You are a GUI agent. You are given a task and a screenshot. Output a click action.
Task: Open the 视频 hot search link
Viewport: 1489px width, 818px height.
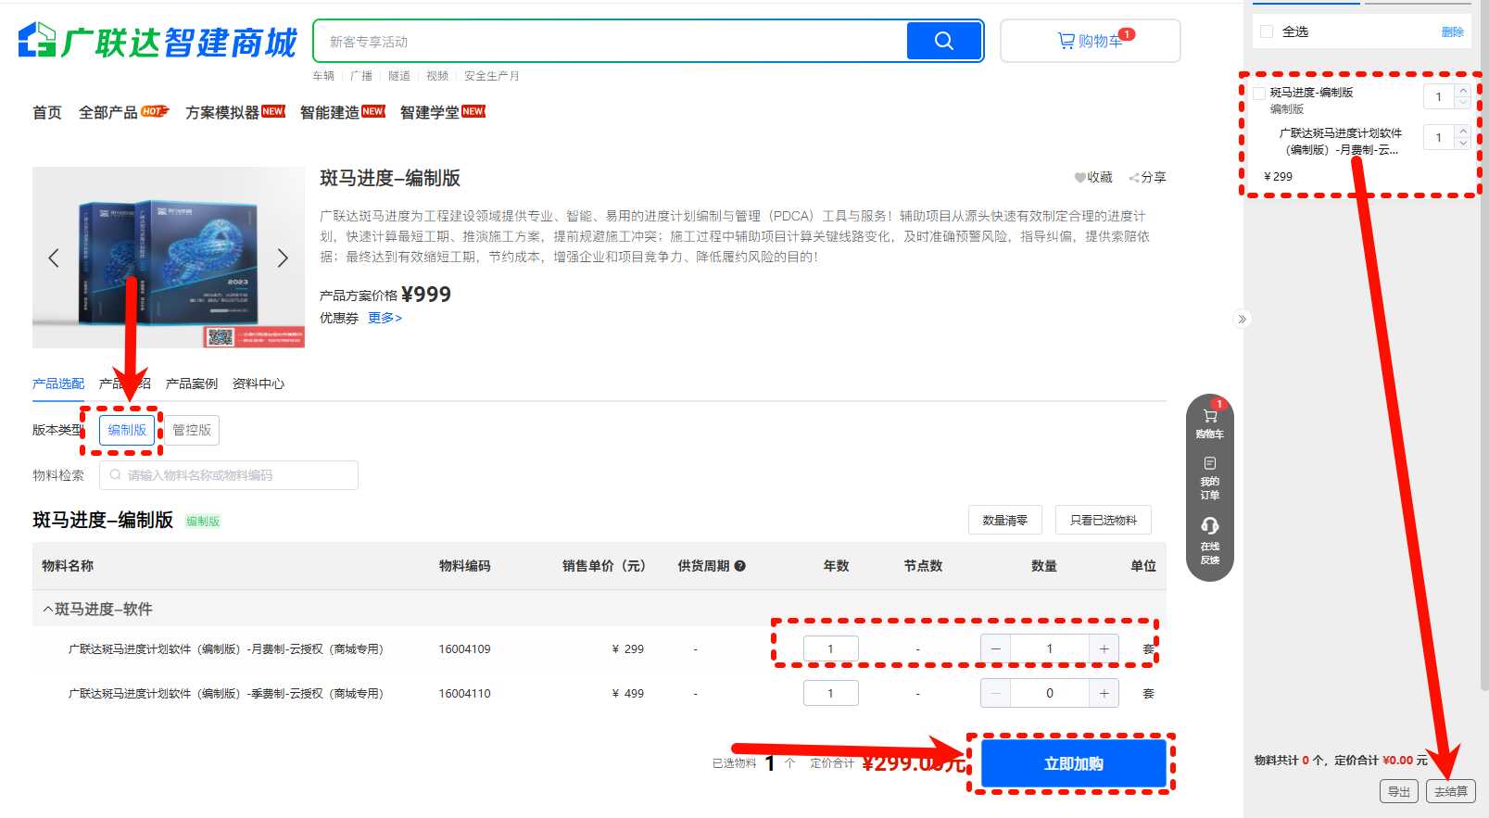(x=437, y=76)
